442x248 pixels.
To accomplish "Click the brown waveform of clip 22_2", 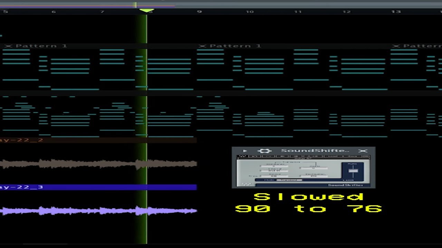I will [98, 164].
